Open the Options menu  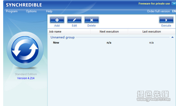tap(31, 11)
